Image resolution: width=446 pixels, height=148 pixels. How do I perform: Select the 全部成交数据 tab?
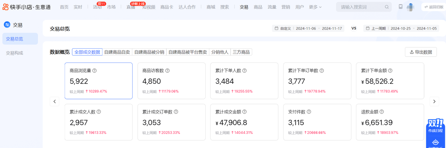87,52
